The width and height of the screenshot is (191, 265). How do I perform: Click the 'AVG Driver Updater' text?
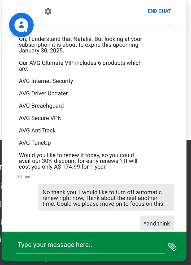tap(43, 93)
